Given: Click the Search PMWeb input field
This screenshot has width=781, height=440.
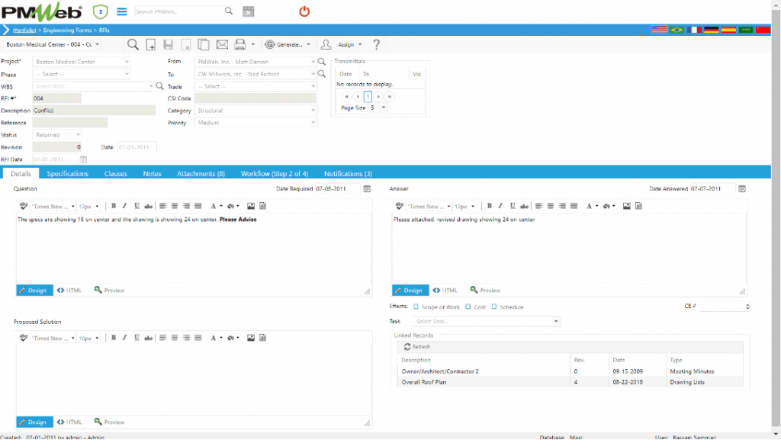Looking at the screenshot, I should 178,11.
